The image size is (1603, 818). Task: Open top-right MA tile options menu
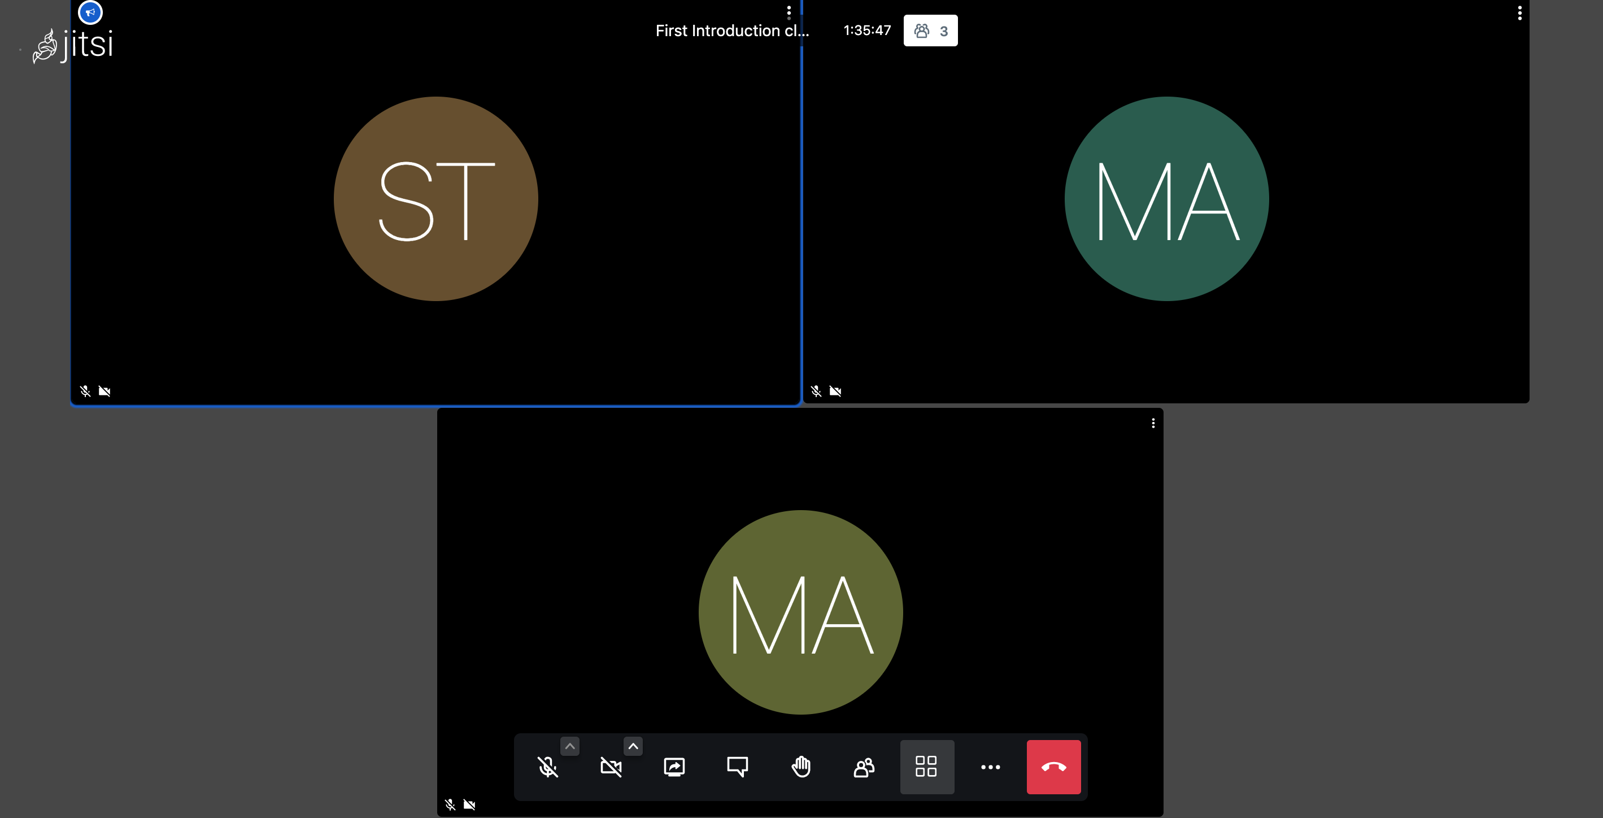pos(1519,12)
